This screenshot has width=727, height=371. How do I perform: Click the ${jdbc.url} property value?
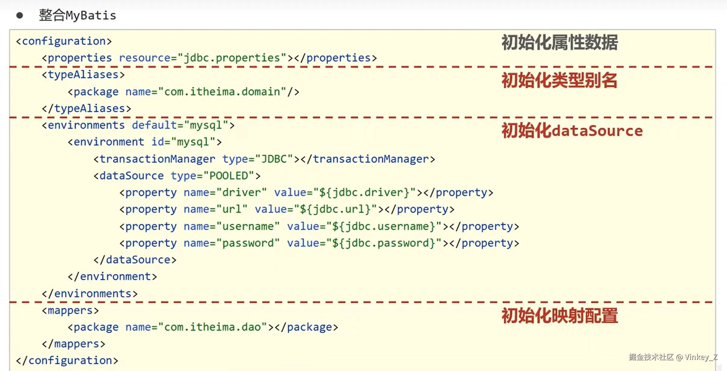(335, 209)
